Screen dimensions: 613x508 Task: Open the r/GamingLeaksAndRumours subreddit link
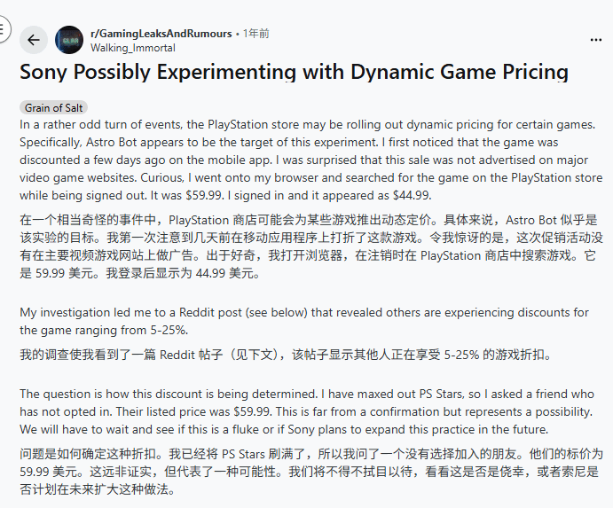[161, 33]
